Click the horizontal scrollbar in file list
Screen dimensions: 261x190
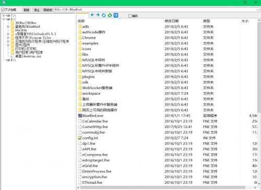[163, 187]
